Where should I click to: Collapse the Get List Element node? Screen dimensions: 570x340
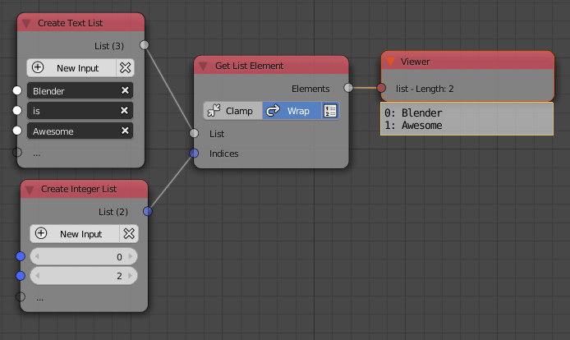pos(203,67)
